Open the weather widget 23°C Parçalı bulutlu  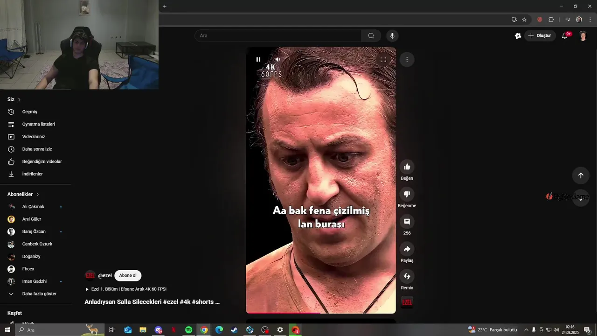493,330
